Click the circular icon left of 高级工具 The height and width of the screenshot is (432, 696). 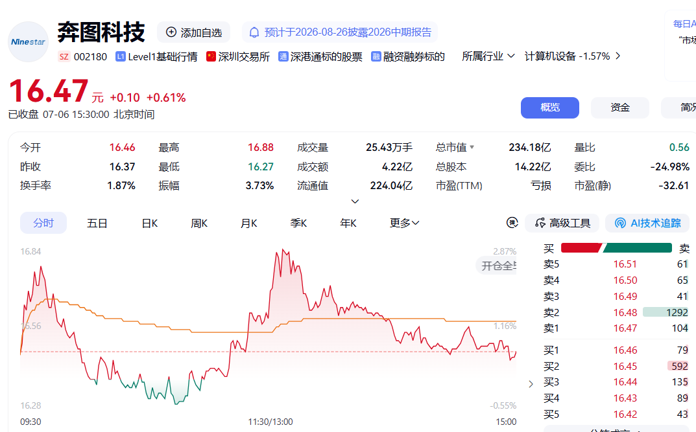[x=512, y=223]
